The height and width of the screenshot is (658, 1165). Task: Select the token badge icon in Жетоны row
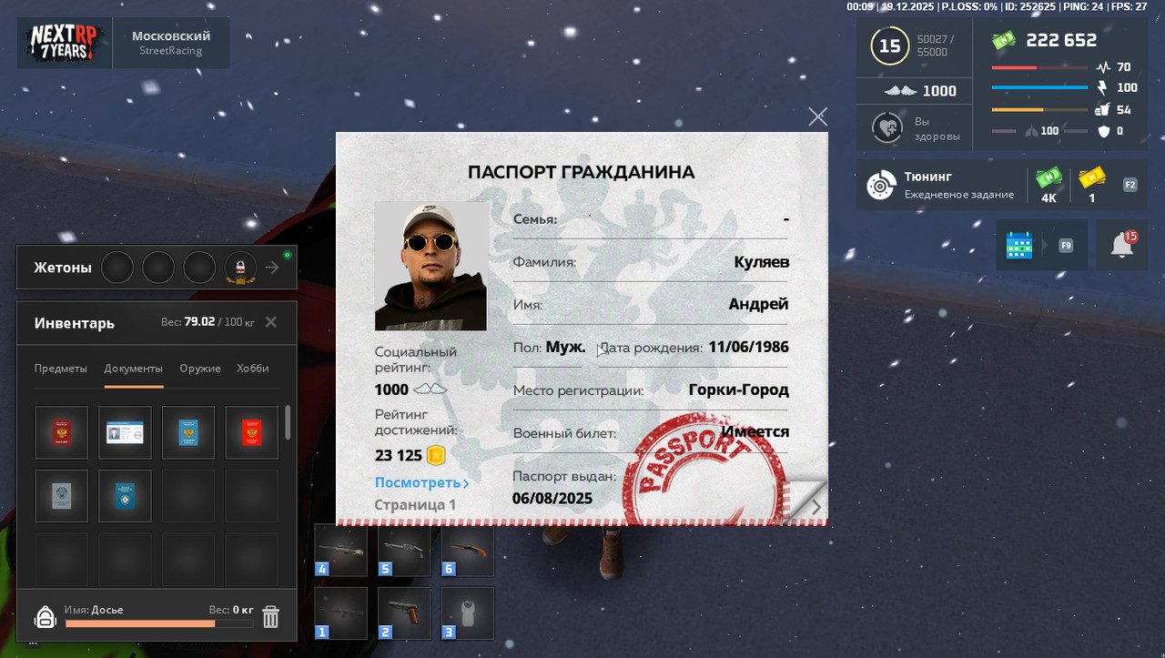(239, 267)
